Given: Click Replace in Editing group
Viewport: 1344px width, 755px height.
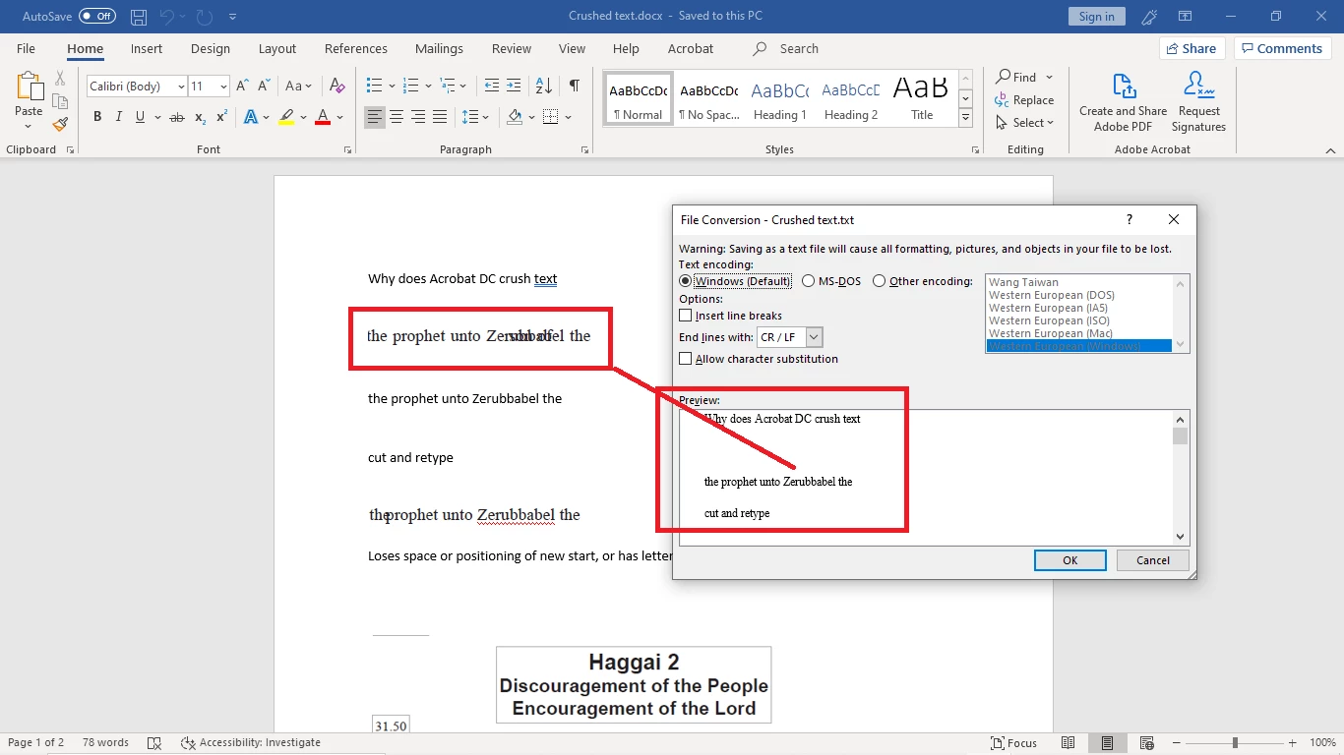Looking at the screenshot, I should pyautogui.click(x=1024, y=100).
